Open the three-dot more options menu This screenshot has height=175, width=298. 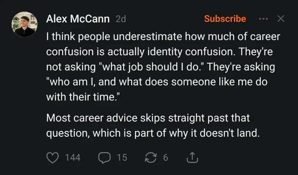[x=263, y=19]
